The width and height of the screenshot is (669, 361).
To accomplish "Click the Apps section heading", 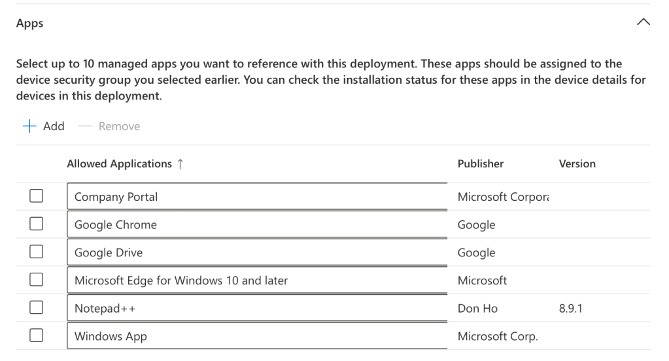I will tap(30, 24).
